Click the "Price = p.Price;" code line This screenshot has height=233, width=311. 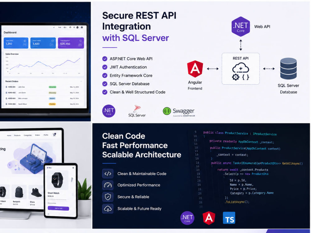[x=243, y=189]
